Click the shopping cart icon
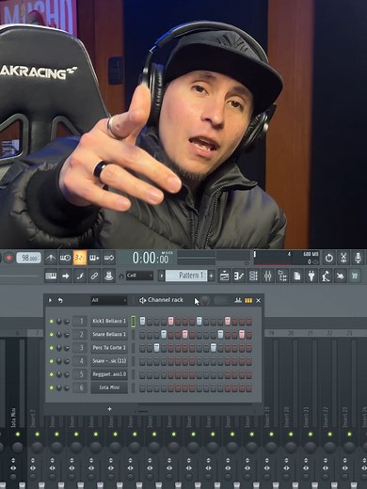The height and width of the screenshot is (489, 367). coord(355,276)
